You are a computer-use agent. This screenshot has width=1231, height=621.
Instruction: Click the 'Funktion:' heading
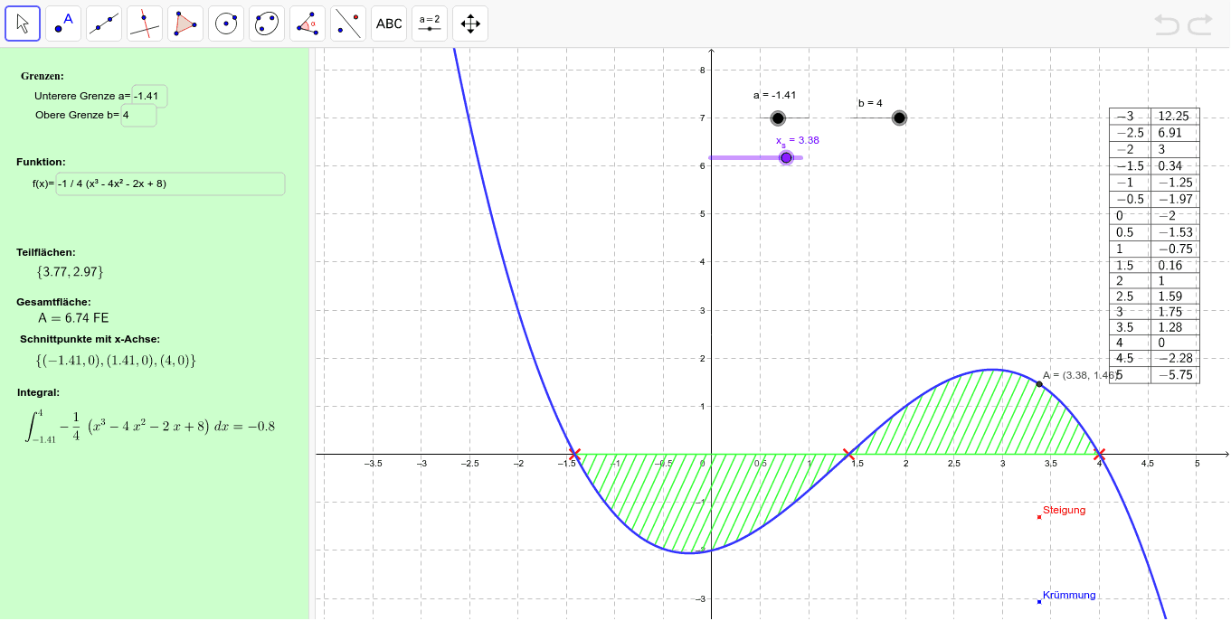41,162
